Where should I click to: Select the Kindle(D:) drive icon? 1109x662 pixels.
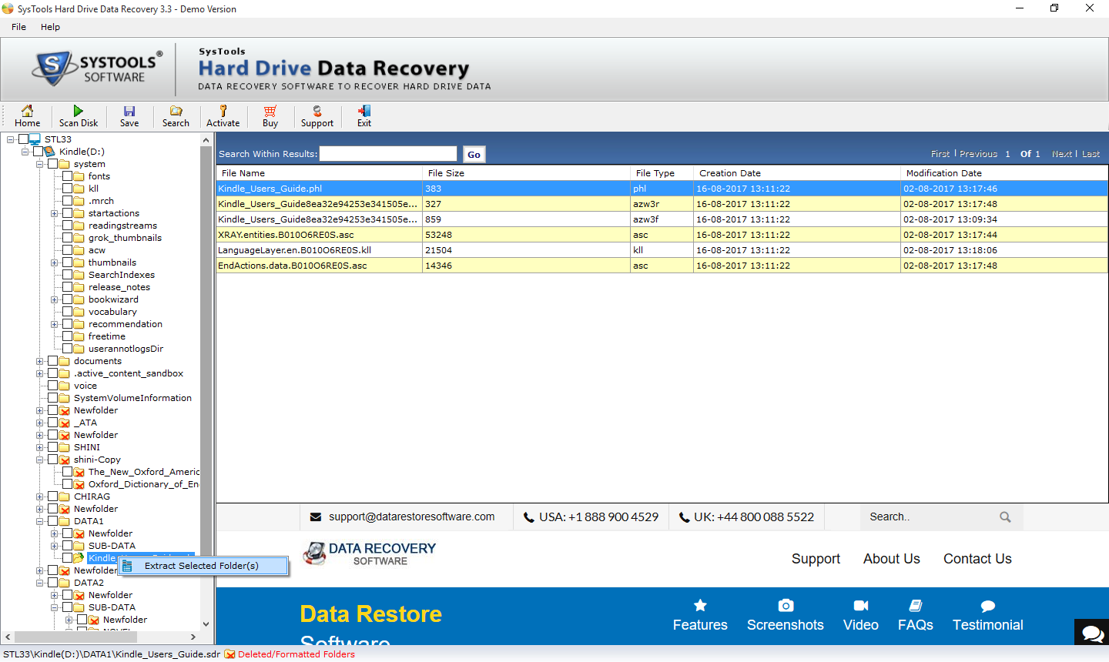[50, 152]
